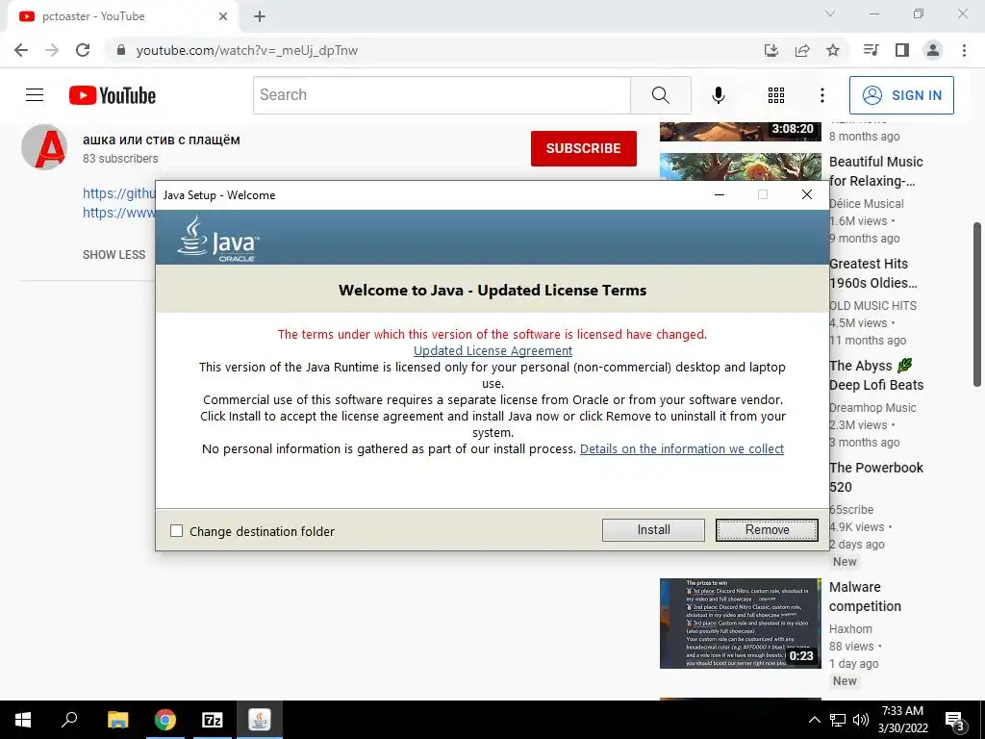Viewport: 985px width, 739px height.
Task: Open The Powerbook 520 video title
Action: coord(876,477)
